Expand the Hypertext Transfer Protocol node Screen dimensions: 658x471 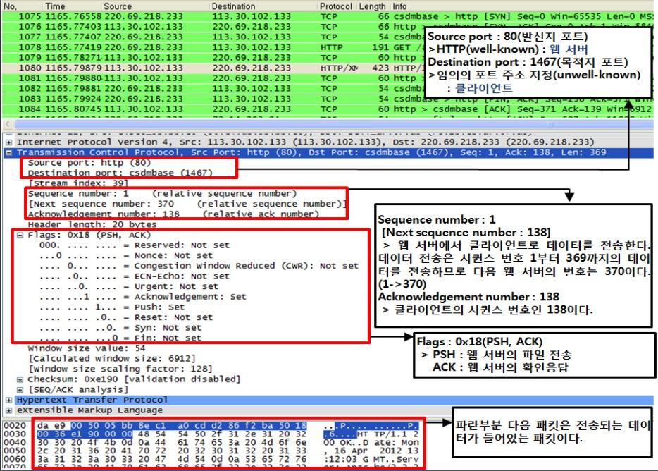pyautogui.click(x=8, y=400)
